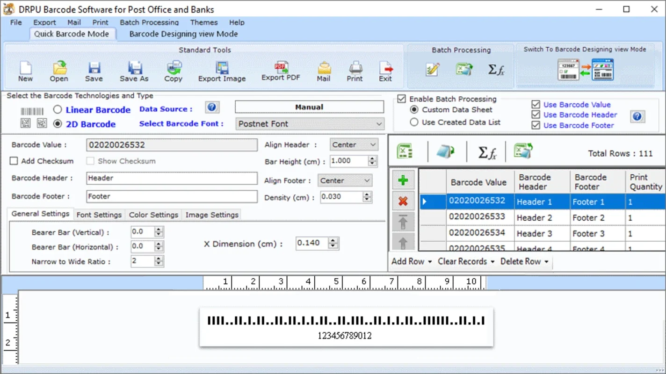Expand the Clear Records dropdown menu

pos(466,261)
